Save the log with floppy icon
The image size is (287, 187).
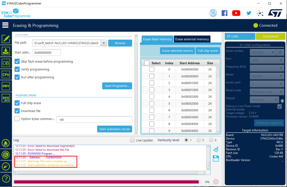pos(216,159)
